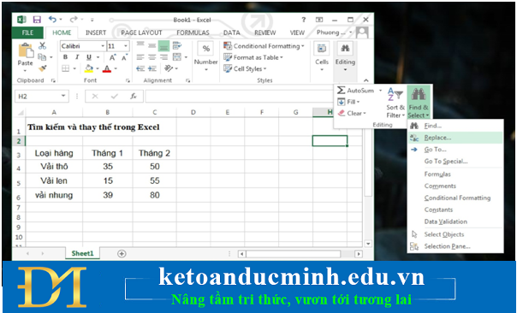Click the Name Box showing H2

coord(42,96)
